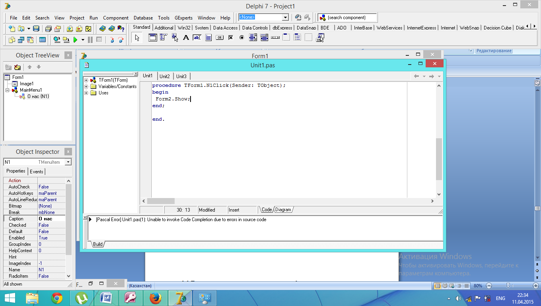
Task: Click the Step Over debug icon
Action: (x=121, y=39)
